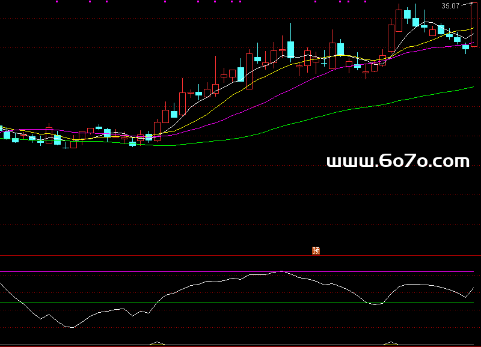Select the tall red candlestick at the chart's right edge
Viewport: 481px width, 347px height.
click(474, 25)
